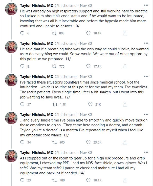
Task: Like the tweet with 21K likes
Action: click(90, 104)
